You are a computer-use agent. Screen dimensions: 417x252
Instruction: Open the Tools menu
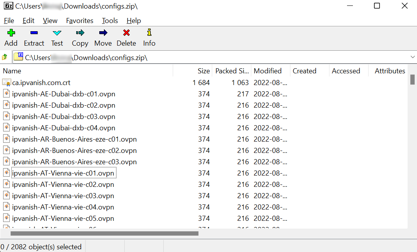(x=110, y=21)
